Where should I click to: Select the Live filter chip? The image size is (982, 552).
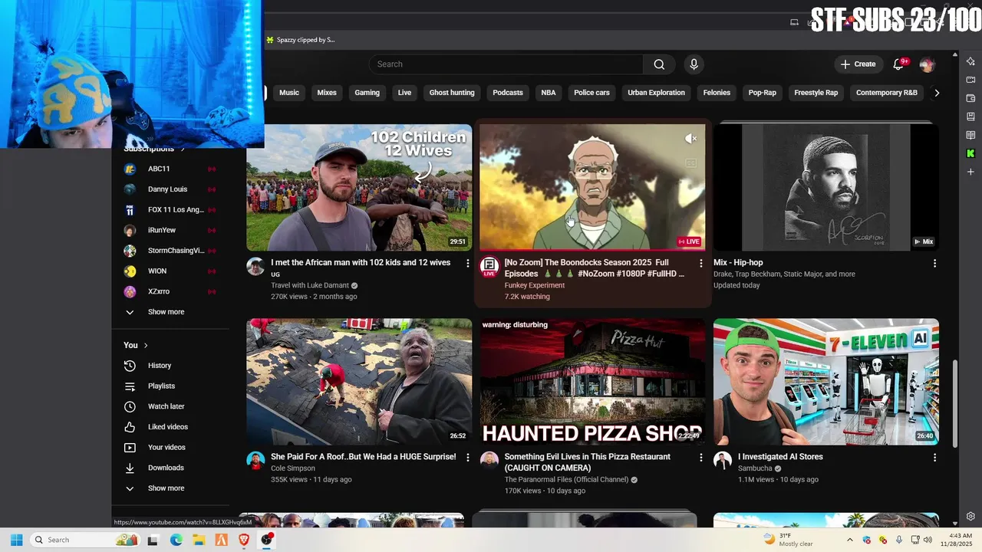coord(404,93)
